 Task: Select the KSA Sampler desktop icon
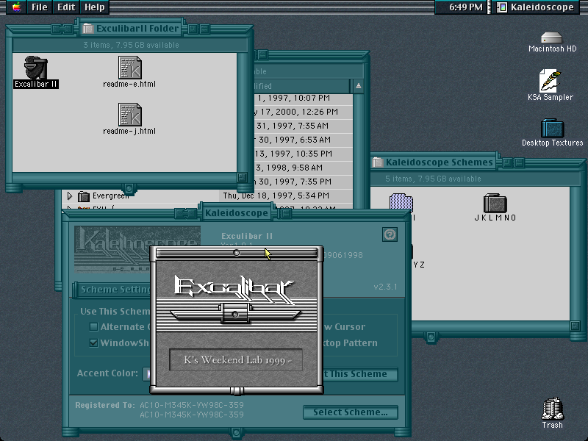click(550, 81)
